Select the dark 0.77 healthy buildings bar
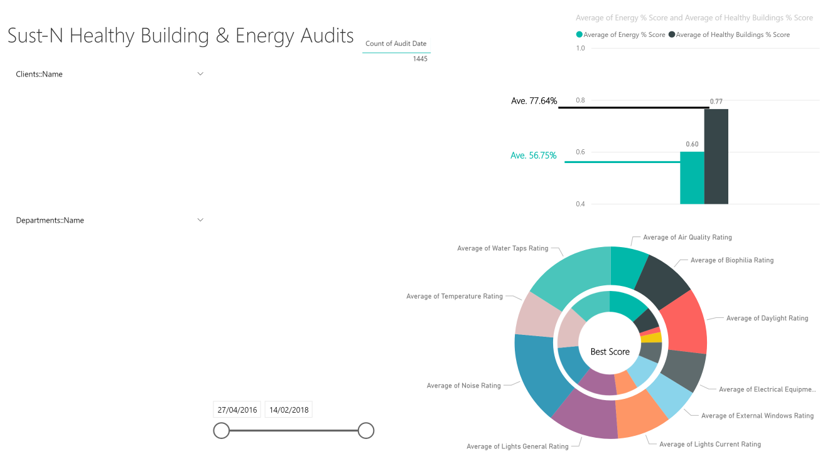The width and height of the screenshot is (825, 476). tap(716, 157)
